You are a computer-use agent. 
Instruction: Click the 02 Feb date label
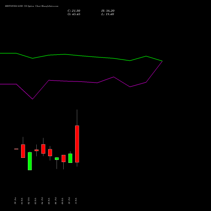[29, 201]
